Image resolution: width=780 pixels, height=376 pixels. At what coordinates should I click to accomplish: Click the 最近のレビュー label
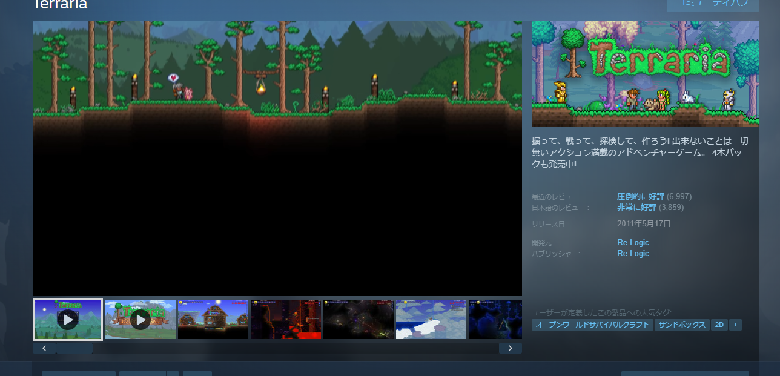(x=557, y=197)
